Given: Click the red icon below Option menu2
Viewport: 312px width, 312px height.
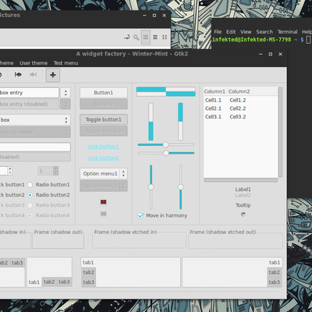Looking at the screenshot, I should (x=104, y=202).
